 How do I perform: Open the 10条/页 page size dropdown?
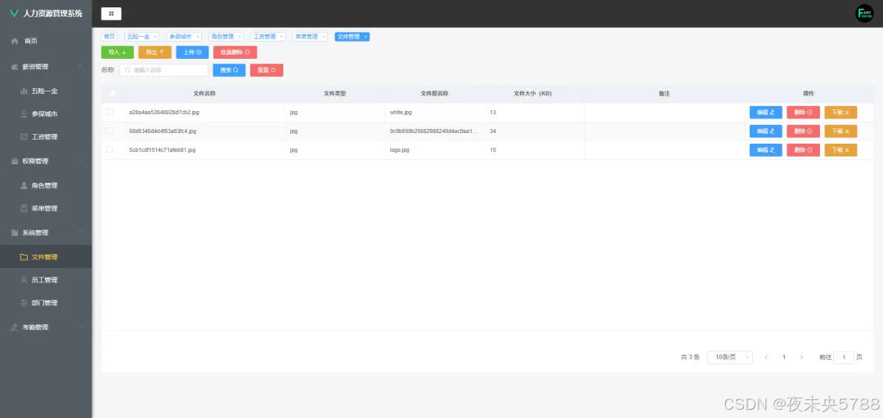[729, 358]
